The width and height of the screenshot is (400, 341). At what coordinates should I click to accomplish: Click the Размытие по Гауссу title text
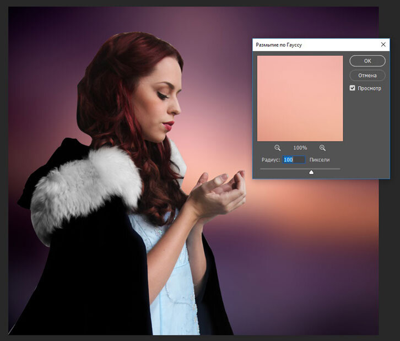(279, 45)
